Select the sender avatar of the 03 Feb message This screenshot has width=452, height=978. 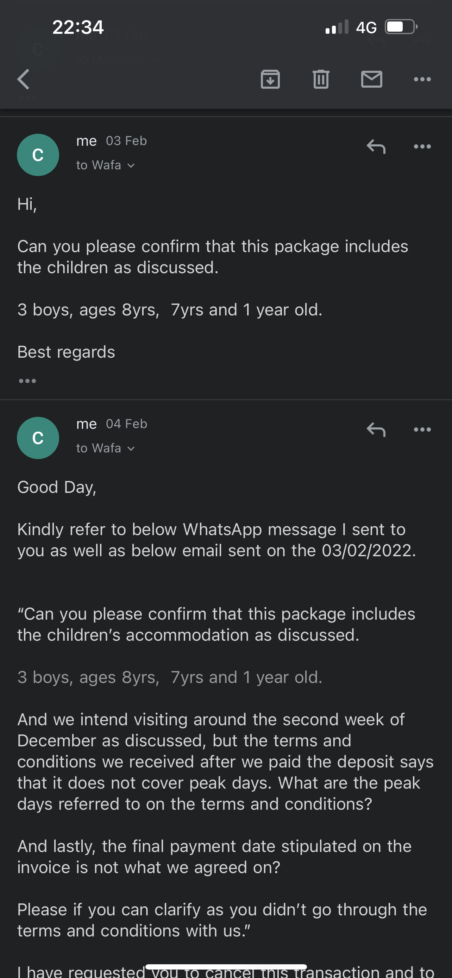tap(38, 155)
